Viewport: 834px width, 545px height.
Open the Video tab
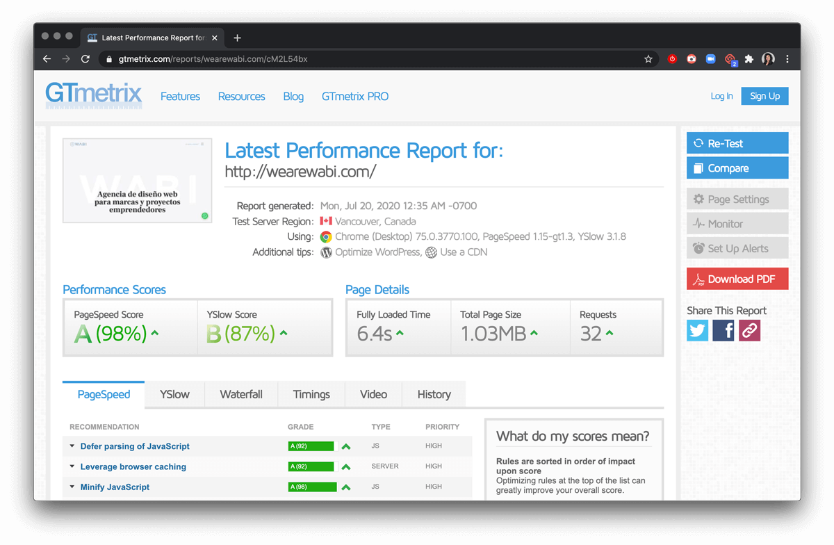click(x=373, y=394)
